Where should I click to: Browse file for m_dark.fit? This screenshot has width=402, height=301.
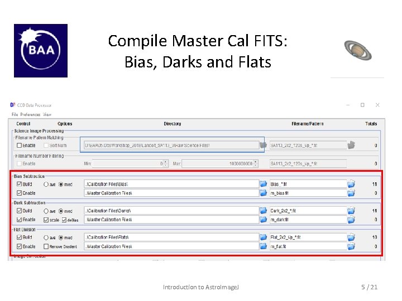(x=351, y=220)
